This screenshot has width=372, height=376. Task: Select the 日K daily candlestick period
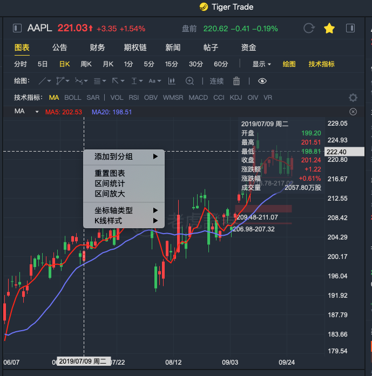(65, 64)
